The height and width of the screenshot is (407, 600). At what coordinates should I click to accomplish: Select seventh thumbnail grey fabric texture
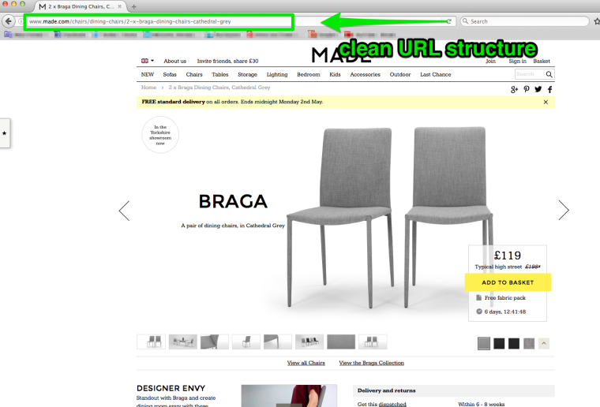pos(341,342)
